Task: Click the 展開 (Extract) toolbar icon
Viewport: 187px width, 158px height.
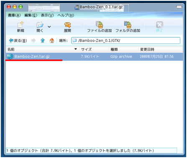Action: 67,25
